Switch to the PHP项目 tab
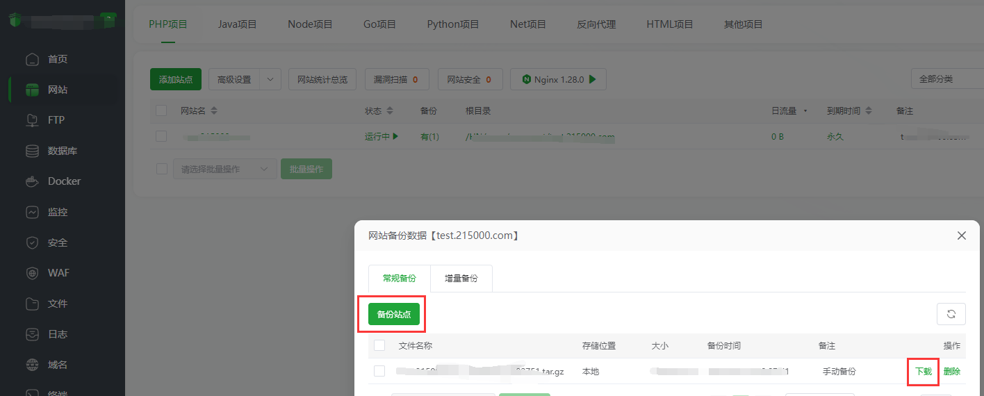The height and width of the screenshot is (396, 984). coord(168,24)
